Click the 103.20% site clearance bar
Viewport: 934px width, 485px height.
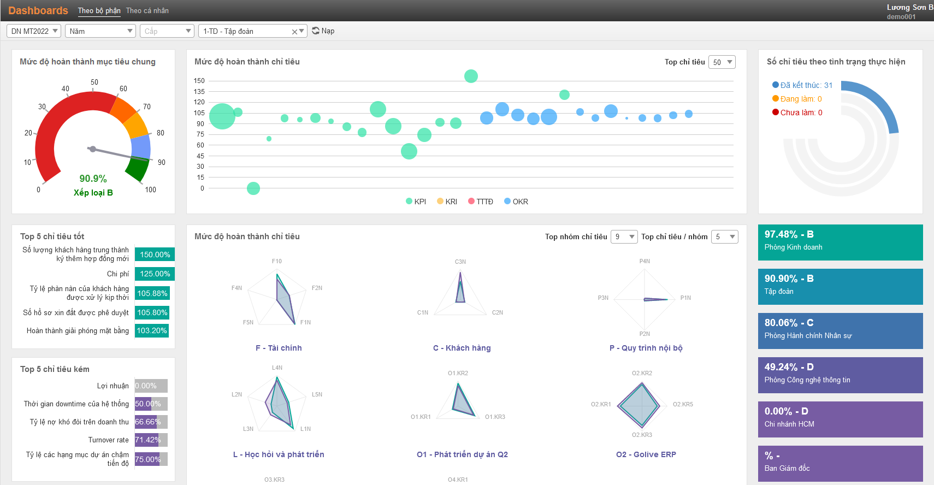(152, 330)
